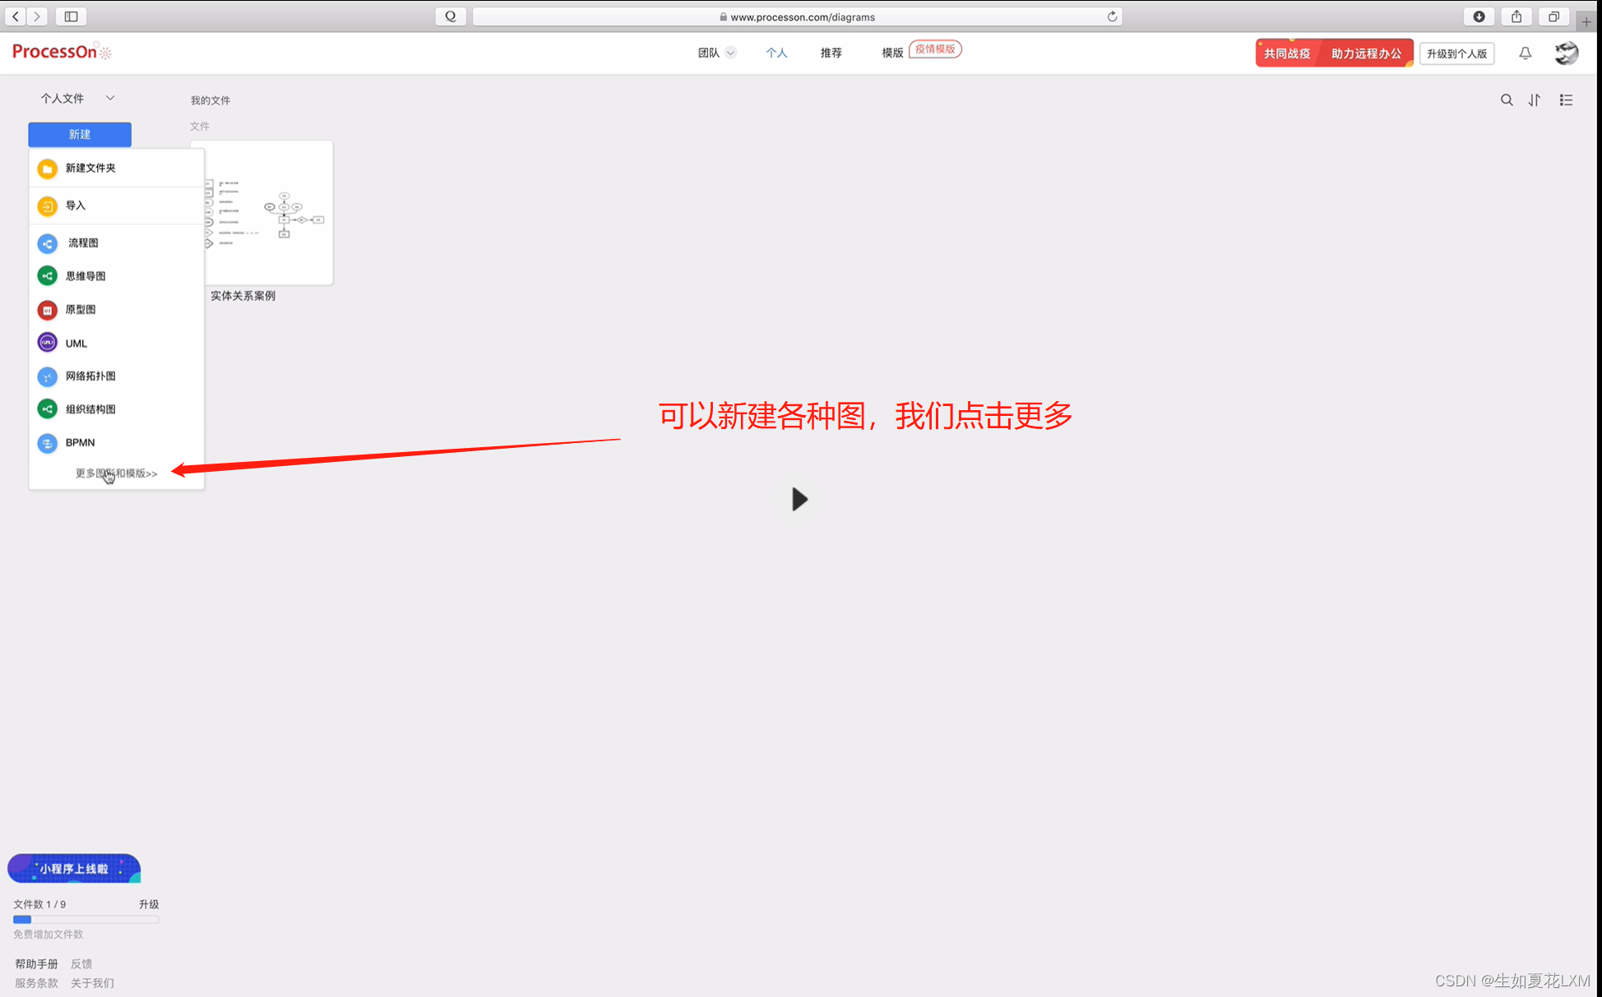
Task: Toggle list view layout icon
Action: 1566,100
